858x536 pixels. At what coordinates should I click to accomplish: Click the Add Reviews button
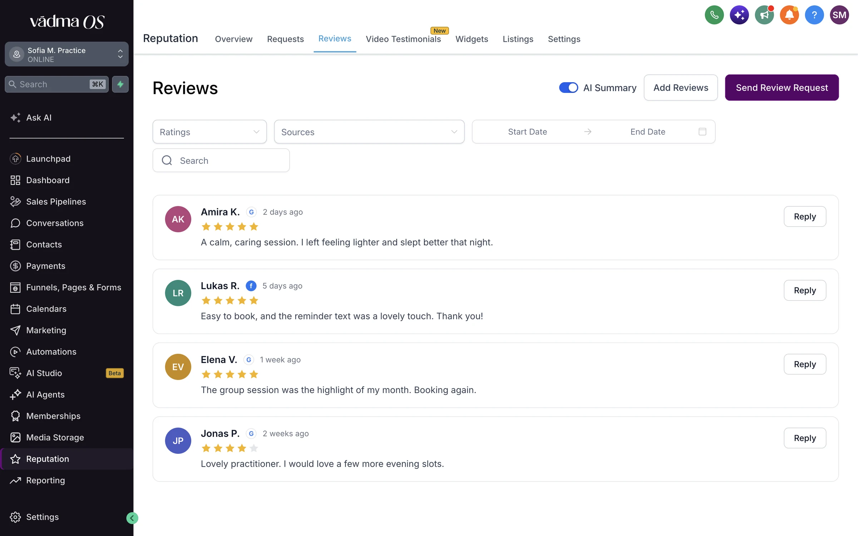pyautogui.click(x=681, y=88)
